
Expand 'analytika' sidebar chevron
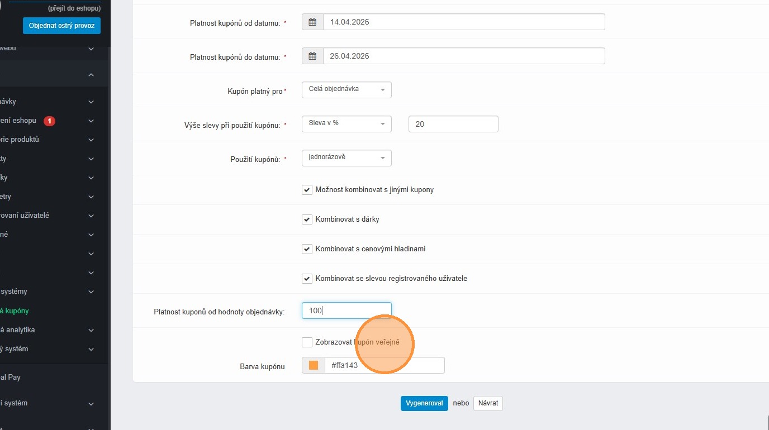coord(91,330)
